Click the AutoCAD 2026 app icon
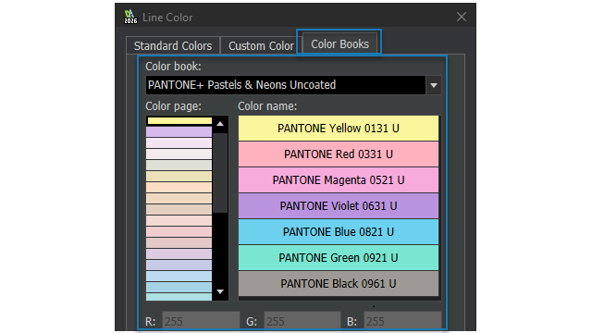 point(130,17)
